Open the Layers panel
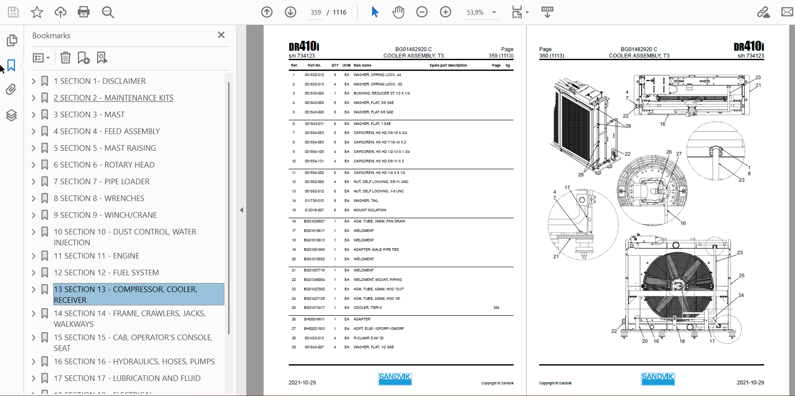The width and height of the screenshot is (795, 396). tap(12, 115)
